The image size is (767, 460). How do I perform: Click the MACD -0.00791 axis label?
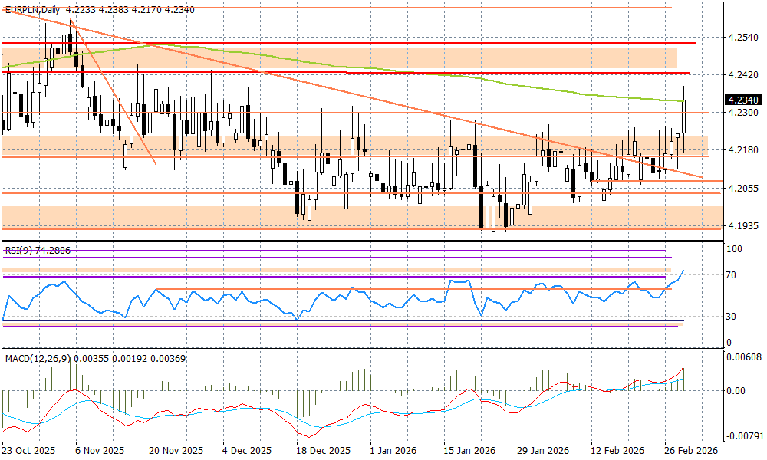pos(742,436)
